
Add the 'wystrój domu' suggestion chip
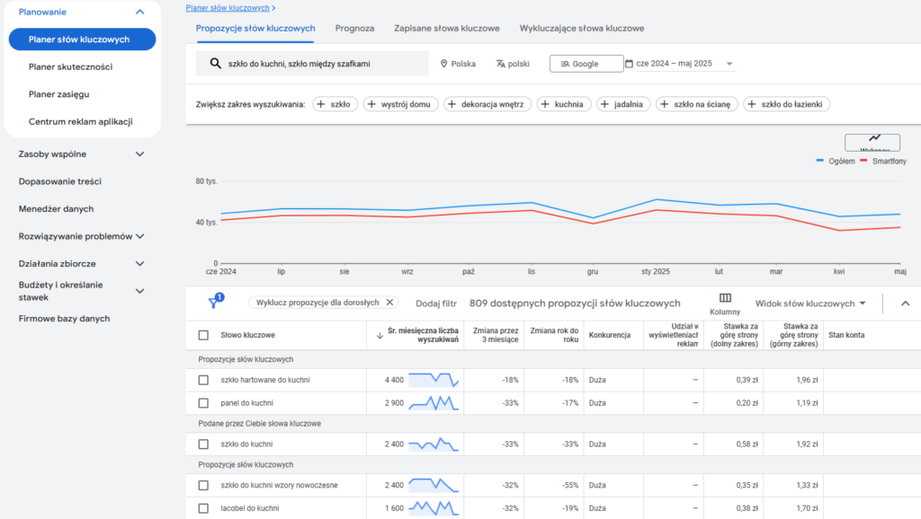click(x=400, y=104)
